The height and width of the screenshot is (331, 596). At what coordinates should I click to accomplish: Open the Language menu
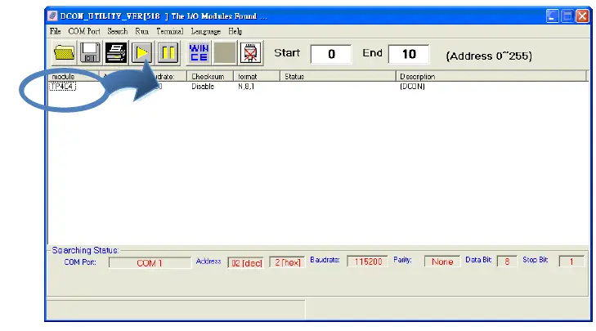tap(206, 31)
